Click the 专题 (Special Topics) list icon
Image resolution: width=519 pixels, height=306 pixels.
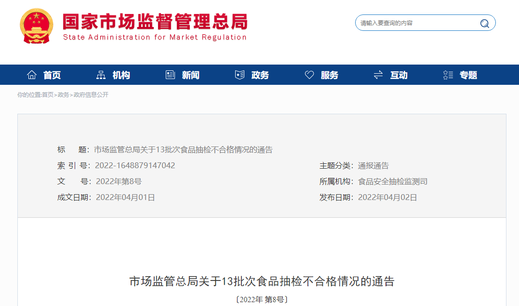pos(447,74)
